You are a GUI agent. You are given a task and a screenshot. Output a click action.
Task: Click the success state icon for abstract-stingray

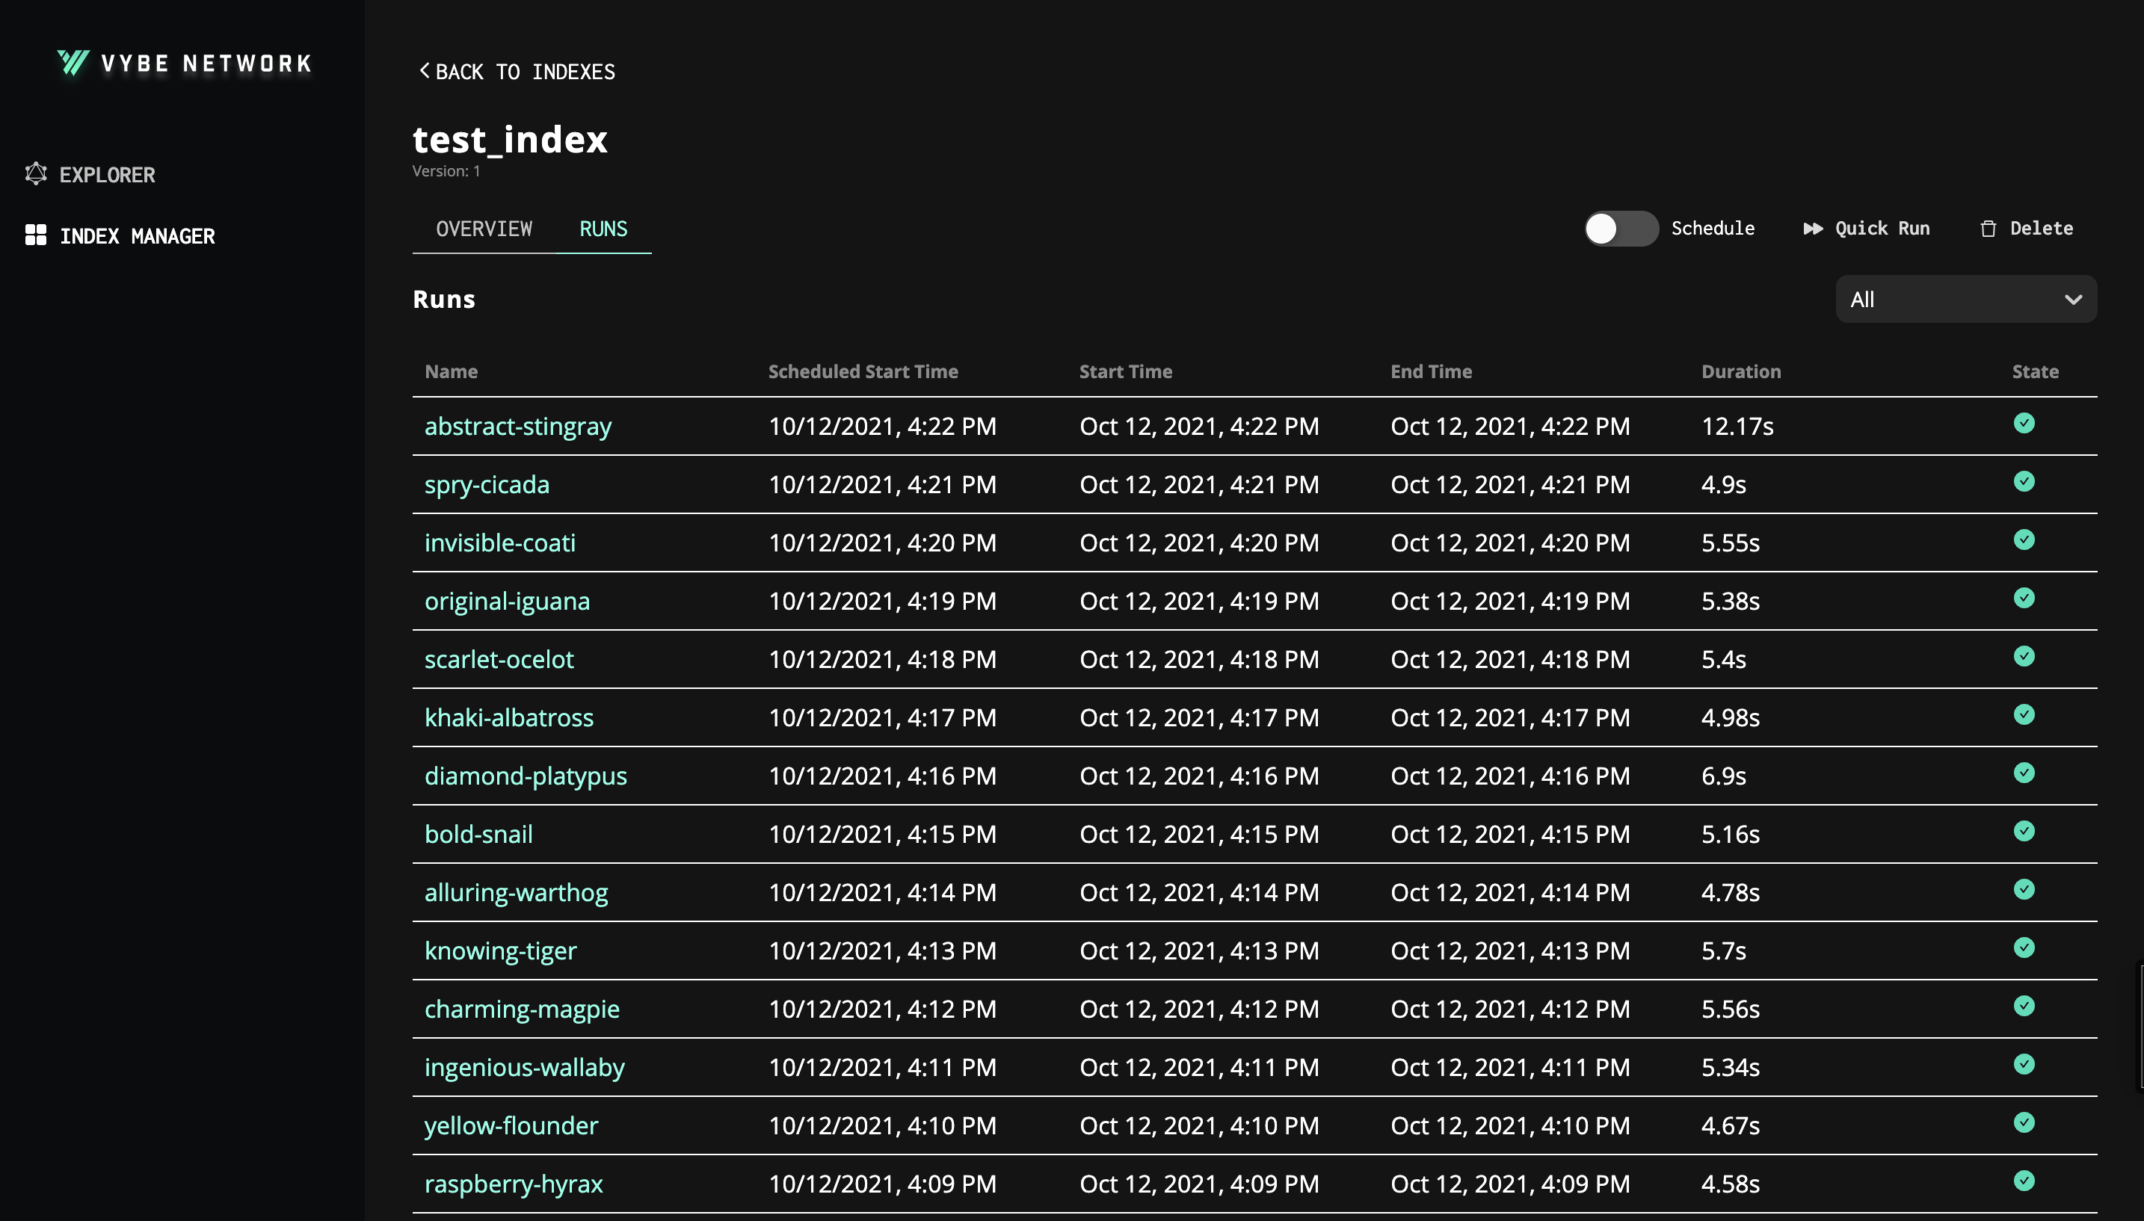2023,424
